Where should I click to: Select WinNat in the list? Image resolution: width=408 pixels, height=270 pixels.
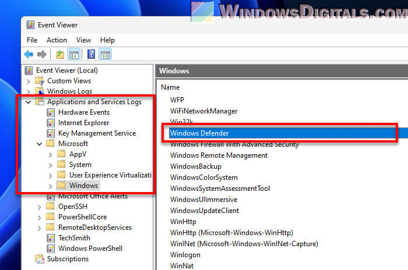click(182, 265)
